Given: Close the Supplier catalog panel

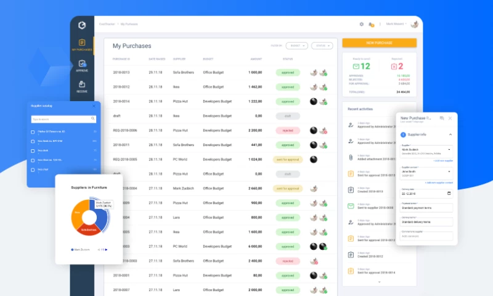Looking at the screenshot, I should pos(94,106).
